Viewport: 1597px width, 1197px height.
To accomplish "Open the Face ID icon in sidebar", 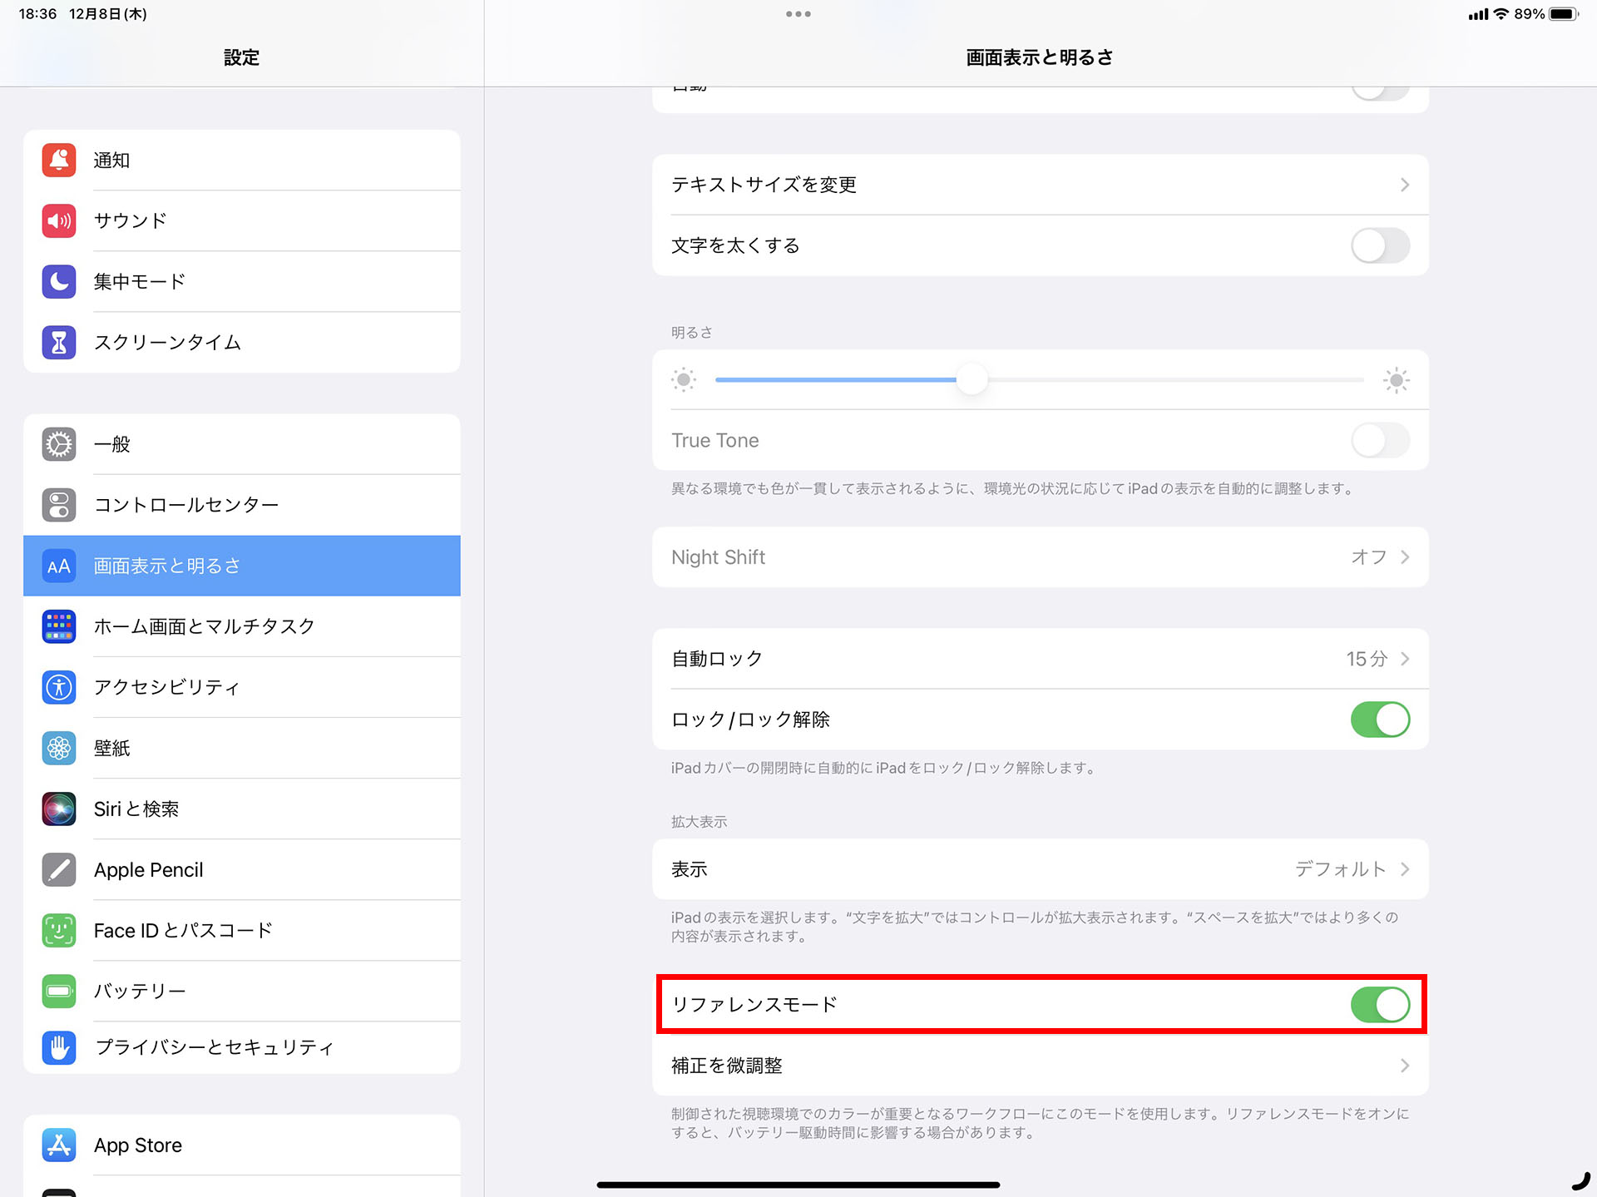I will (58, 930).
